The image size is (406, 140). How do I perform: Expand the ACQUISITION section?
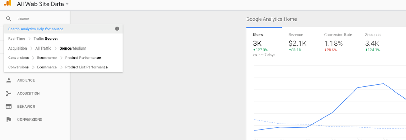point(28,94)
